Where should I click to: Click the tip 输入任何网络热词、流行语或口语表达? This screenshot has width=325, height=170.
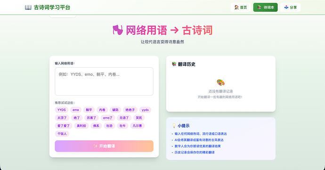click(201, 134)
